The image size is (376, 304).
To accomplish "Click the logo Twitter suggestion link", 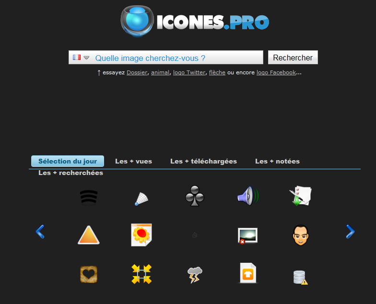I will 189,72.
